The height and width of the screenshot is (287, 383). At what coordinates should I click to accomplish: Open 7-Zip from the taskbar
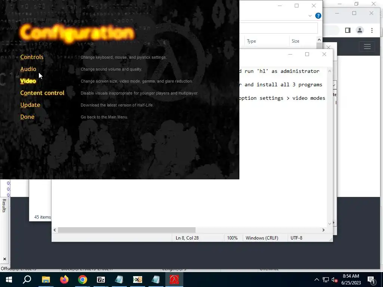click(x=101, y=280)
